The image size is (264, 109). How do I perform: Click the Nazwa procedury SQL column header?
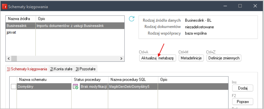click(133, 79)
